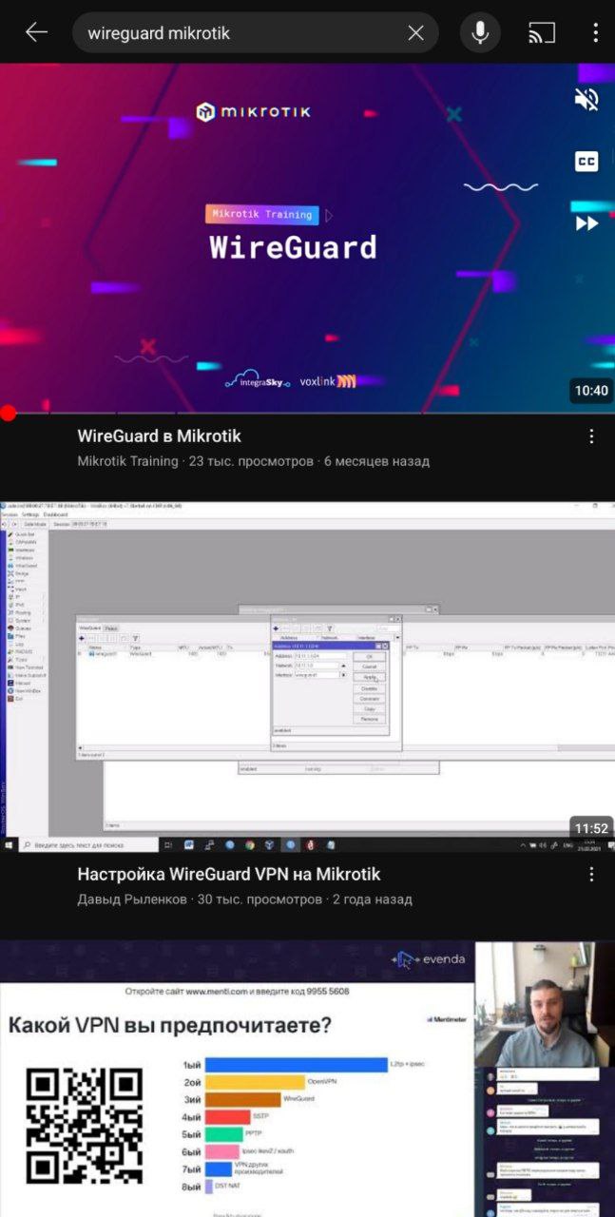615x1217 pixels.
Task: Open the WireGuard Mikrotik Training video thumbnail
Action: coord(307,239)
